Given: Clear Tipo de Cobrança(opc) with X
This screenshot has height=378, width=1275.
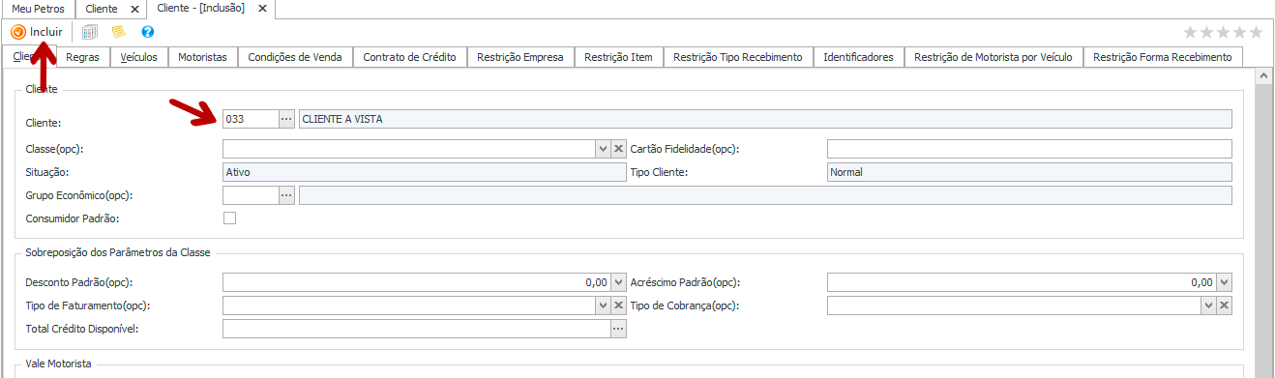Looking at the screenshot, I should (x=1224, y=305).
